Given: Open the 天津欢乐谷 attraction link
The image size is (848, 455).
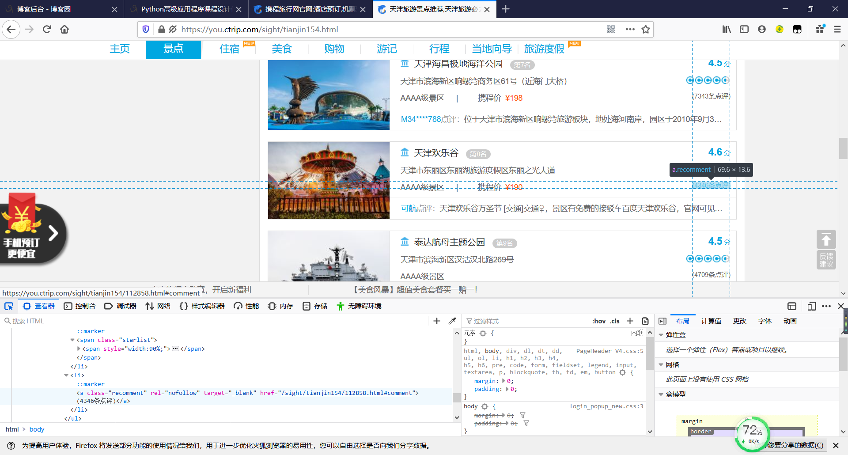Looking at the screenshot, I should pos(436,153).
